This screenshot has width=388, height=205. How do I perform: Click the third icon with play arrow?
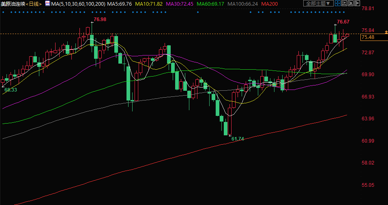[351, 3]
